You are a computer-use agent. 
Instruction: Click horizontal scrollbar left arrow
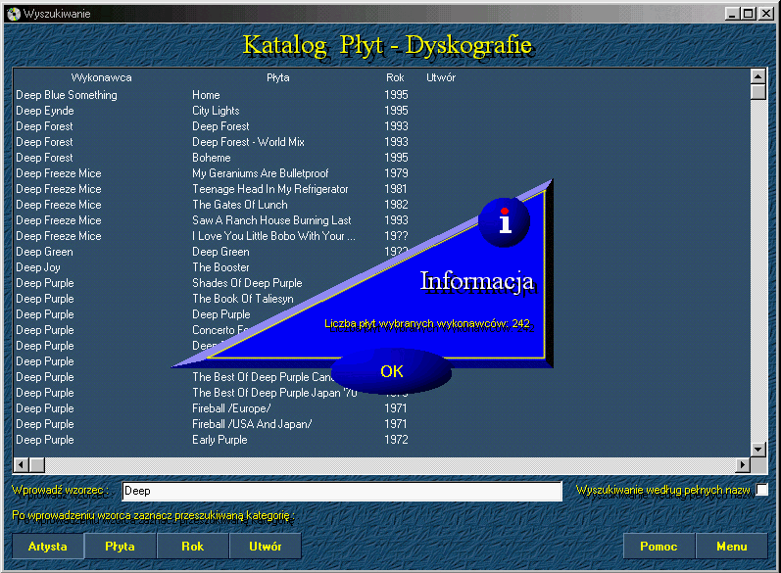pyautogui.click(x=21, y=465)
